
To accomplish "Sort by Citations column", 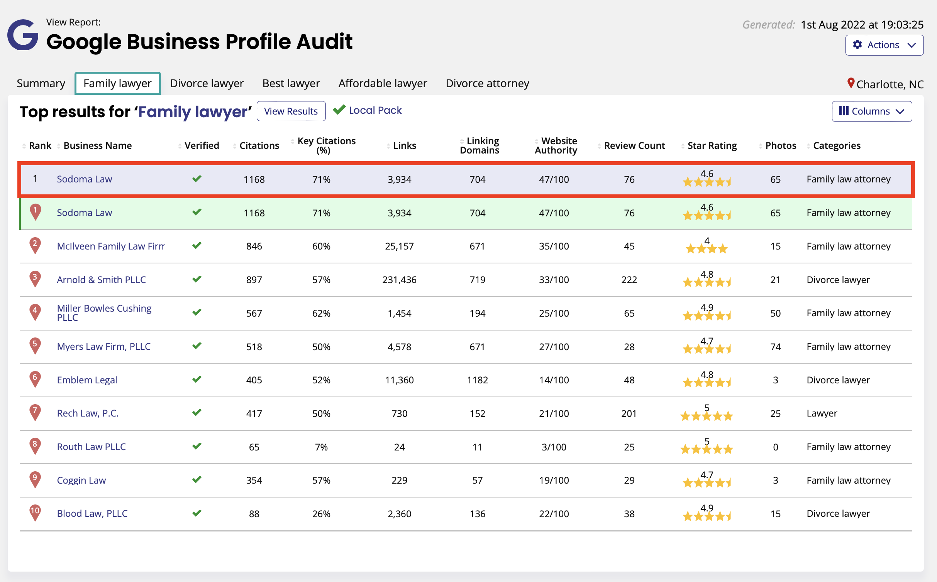I will 256,146.
